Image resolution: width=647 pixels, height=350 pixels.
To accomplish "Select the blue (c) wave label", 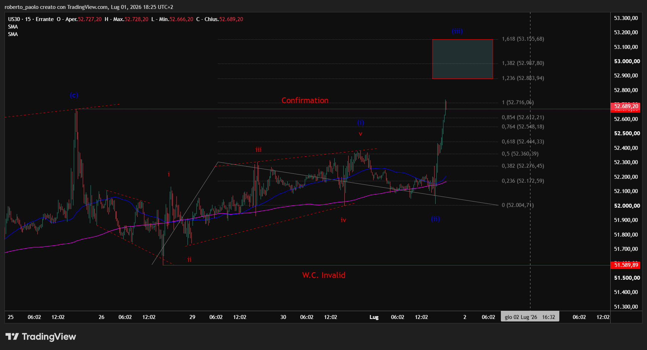I will pos(74,95).
